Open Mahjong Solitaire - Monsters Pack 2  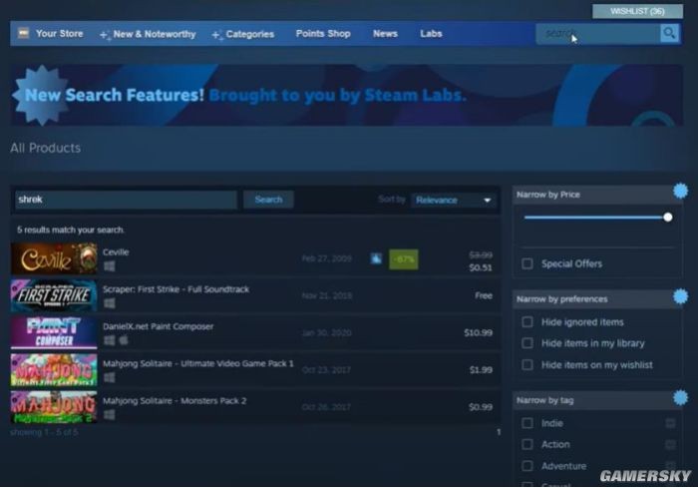tap(174, 400)
